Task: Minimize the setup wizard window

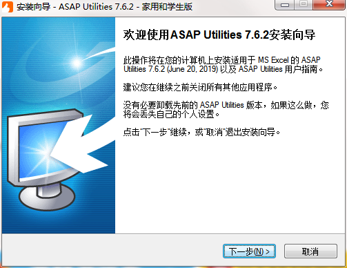Action: pyautogui.click(x=284, y=5)
